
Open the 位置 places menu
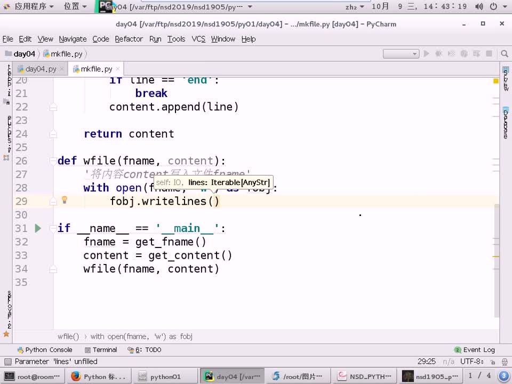pyautogui.click(x=75, y=6)
